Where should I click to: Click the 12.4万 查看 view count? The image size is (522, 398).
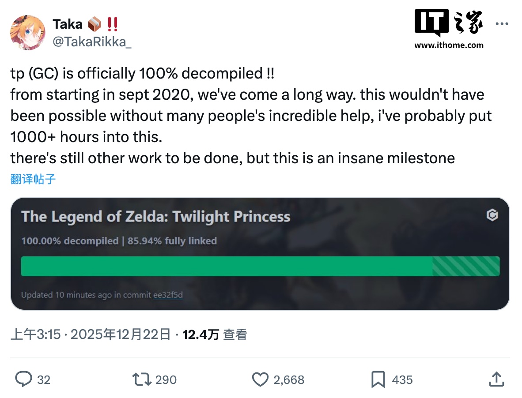[x=215, y=335]
